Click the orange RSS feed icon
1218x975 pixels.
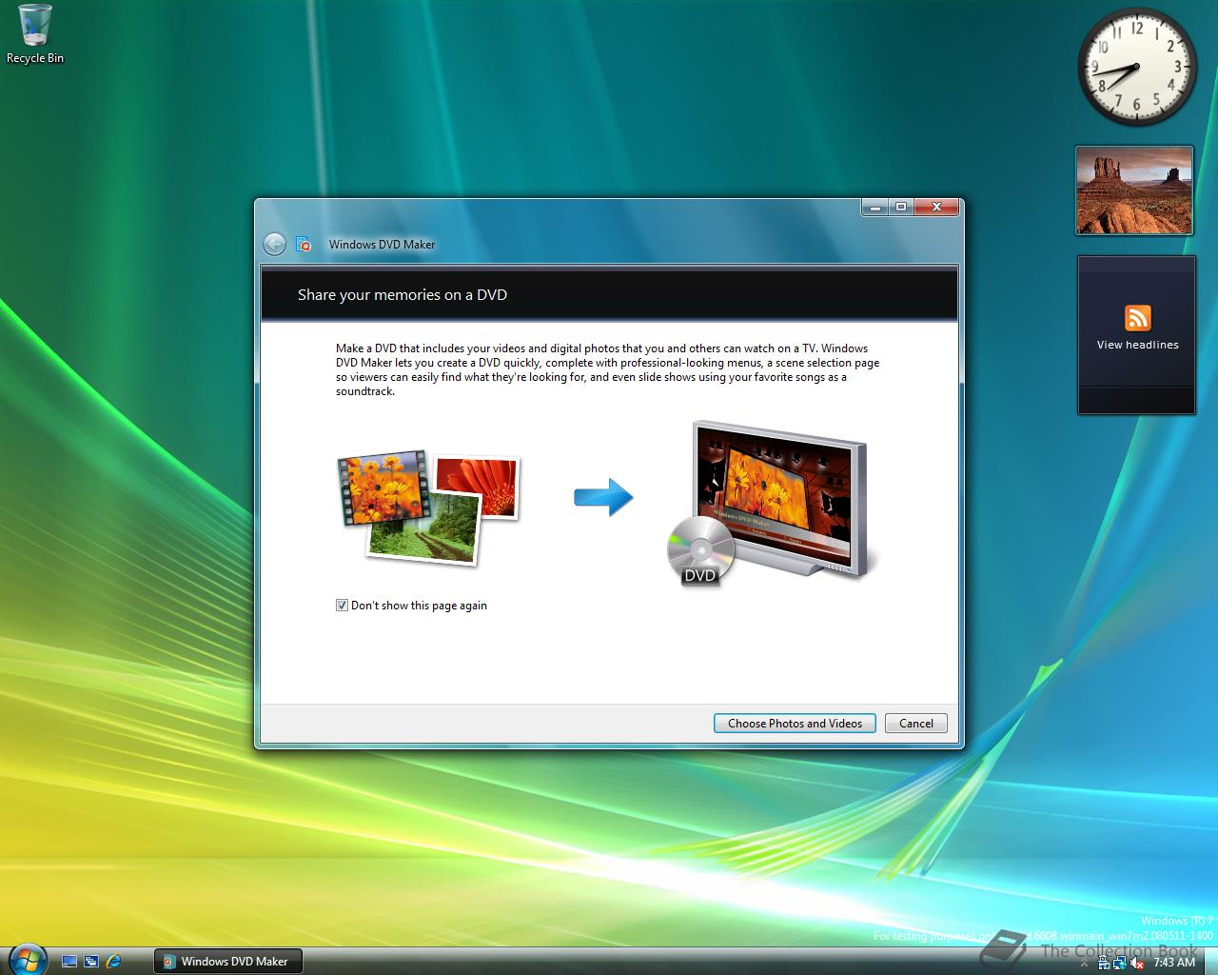coord(1137,318)
